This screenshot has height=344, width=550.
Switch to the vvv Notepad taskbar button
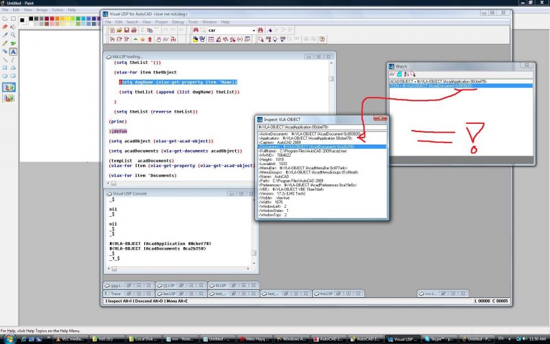(181, 339)
